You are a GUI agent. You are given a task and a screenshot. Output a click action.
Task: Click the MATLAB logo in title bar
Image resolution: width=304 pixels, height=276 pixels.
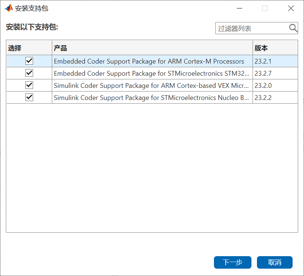pos(9,8)
